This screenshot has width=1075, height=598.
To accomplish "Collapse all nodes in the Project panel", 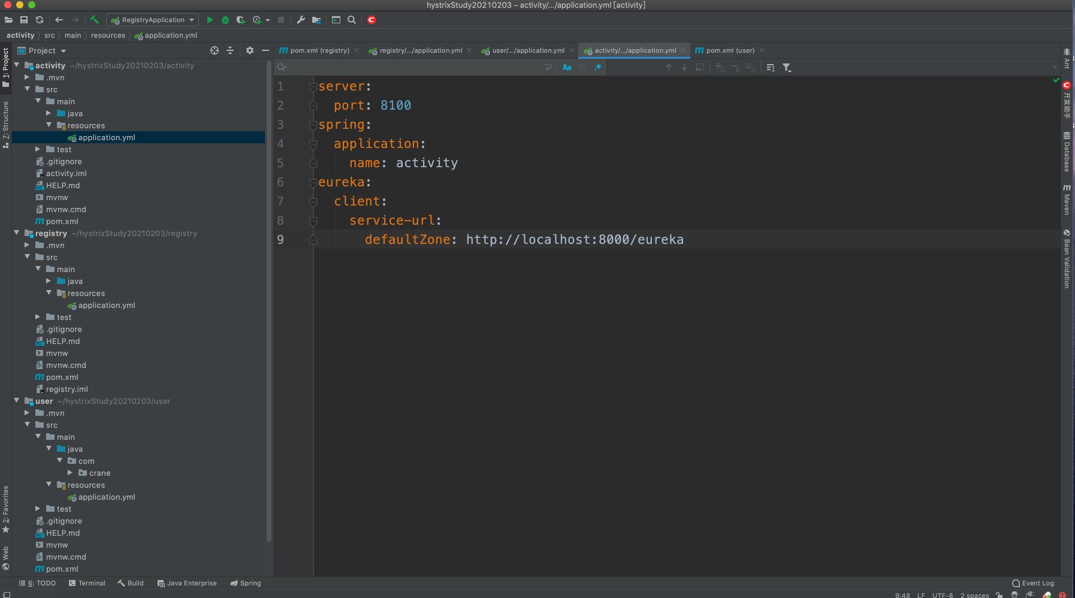I will [x=230, y=50].
